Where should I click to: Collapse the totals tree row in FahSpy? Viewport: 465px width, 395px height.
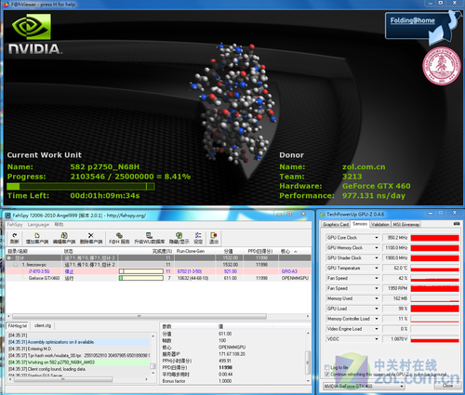pyautogui.click(x=9, y=257)
